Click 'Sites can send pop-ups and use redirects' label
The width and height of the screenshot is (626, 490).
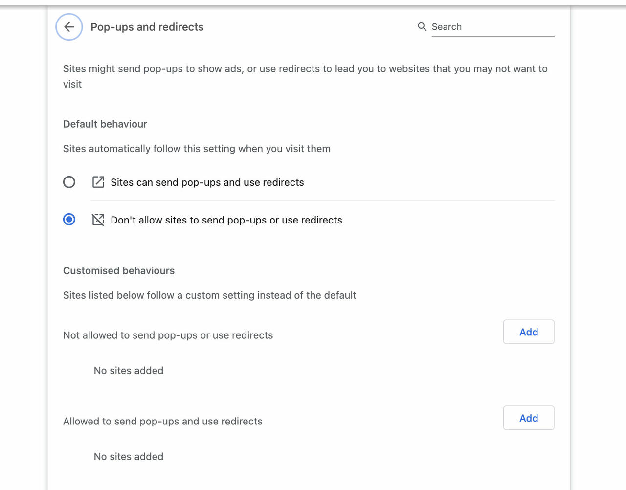pyautogui.click(x=207, y=182)
